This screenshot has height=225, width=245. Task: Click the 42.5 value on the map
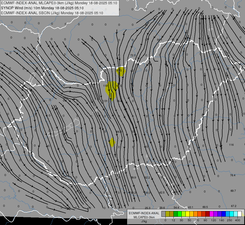point(162,192)
